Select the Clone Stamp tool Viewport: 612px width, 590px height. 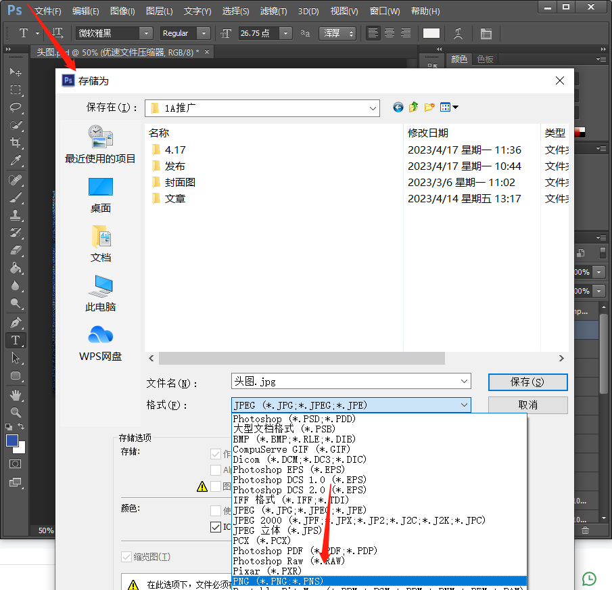[x=16, y=215]
